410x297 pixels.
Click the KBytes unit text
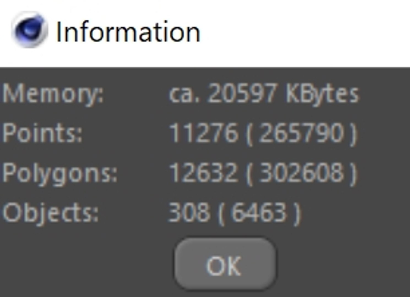click(x=322, y=94)
